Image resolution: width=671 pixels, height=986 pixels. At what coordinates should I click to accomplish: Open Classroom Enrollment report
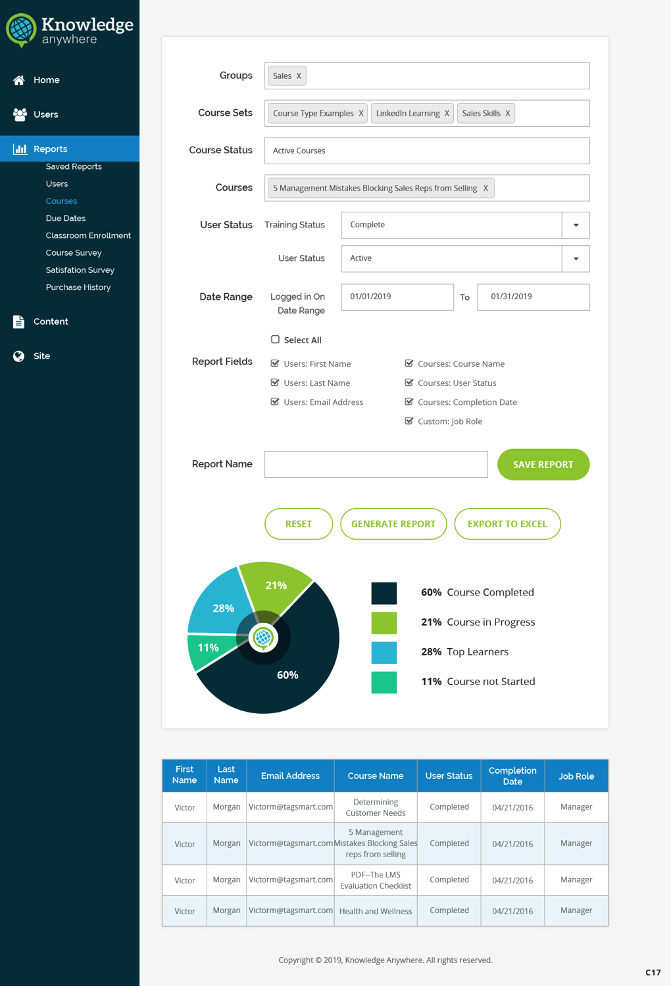(x=88, y=235)
